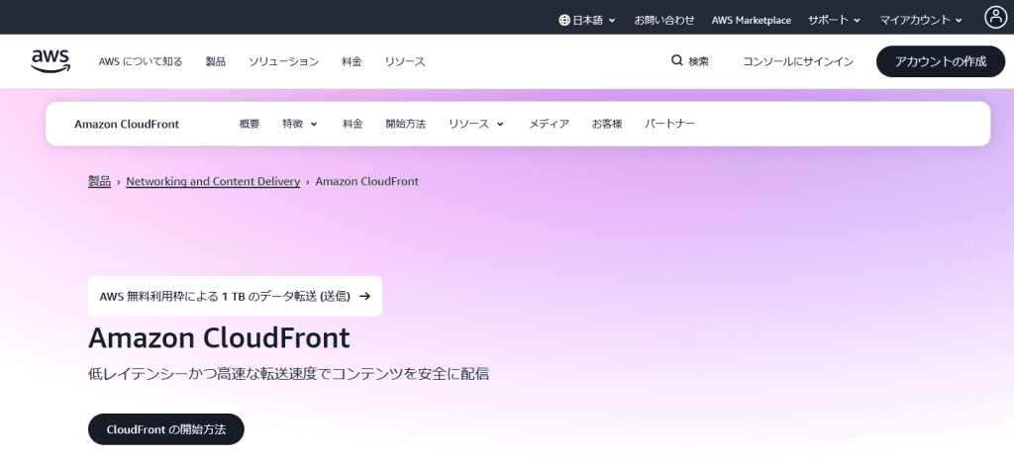
Task: Click the globe language icon
Action: [x=563, y=20]
